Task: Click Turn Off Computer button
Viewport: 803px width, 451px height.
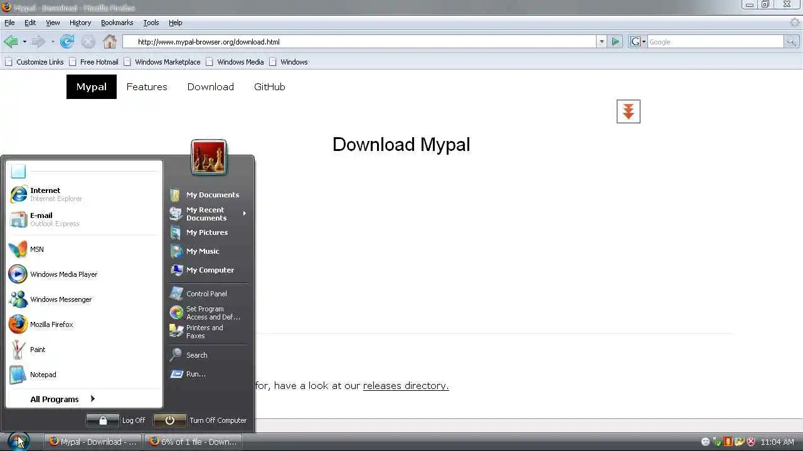Action: coord(201,420)
